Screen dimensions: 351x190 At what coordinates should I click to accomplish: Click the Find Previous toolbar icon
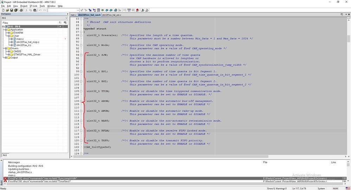coord(82,10)
